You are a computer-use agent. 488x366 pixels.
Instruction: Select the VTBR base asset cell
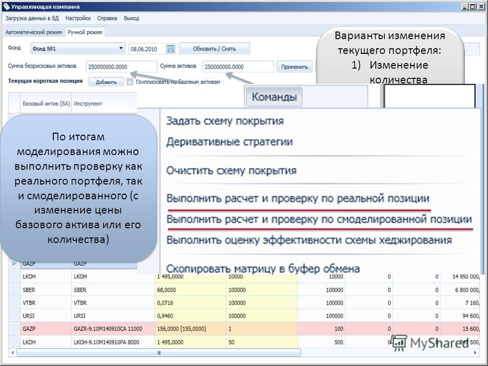coord(46,303)
